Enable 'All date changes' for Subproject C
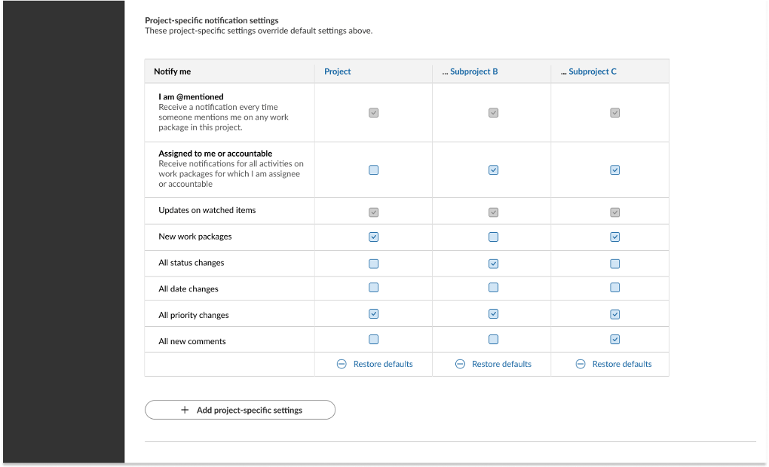The image size is (769, 467). 614,287
